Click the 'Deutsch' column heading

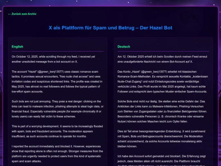pyautogui.click(x=124, y=47)
